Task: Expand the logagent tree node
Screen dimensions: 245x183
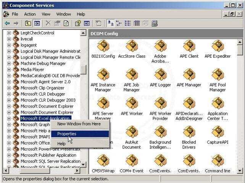Action: (9, 45)
